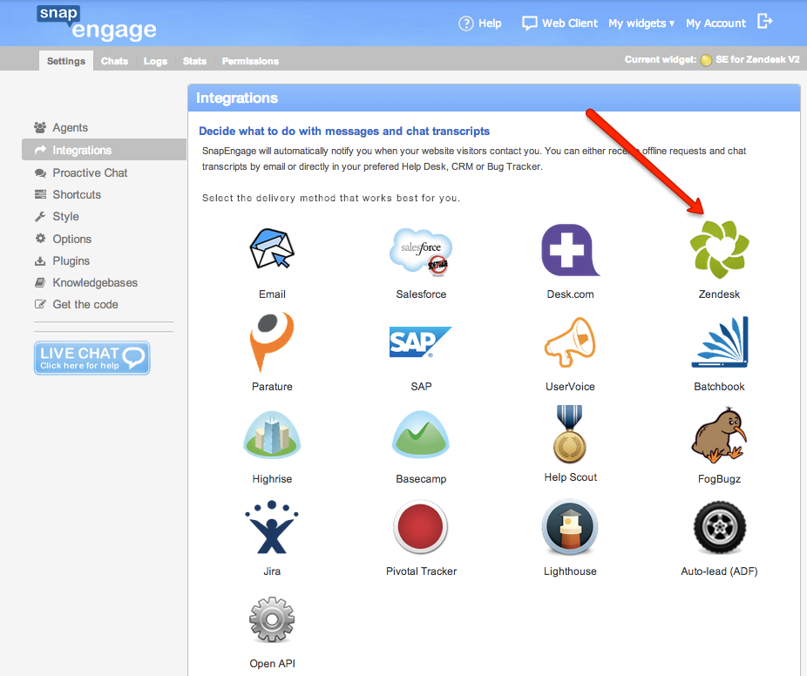
Task: Open Get the code page
Action: coord(85,305)
